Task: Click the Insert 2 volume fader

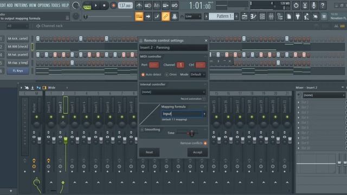Action: pos(66,140)
